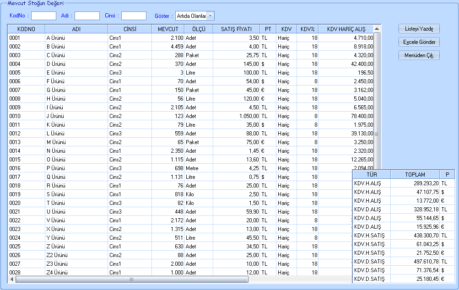Sort by MEVCUT column header
This screenshot has width=459, height=290.
(x=168, y=29)
